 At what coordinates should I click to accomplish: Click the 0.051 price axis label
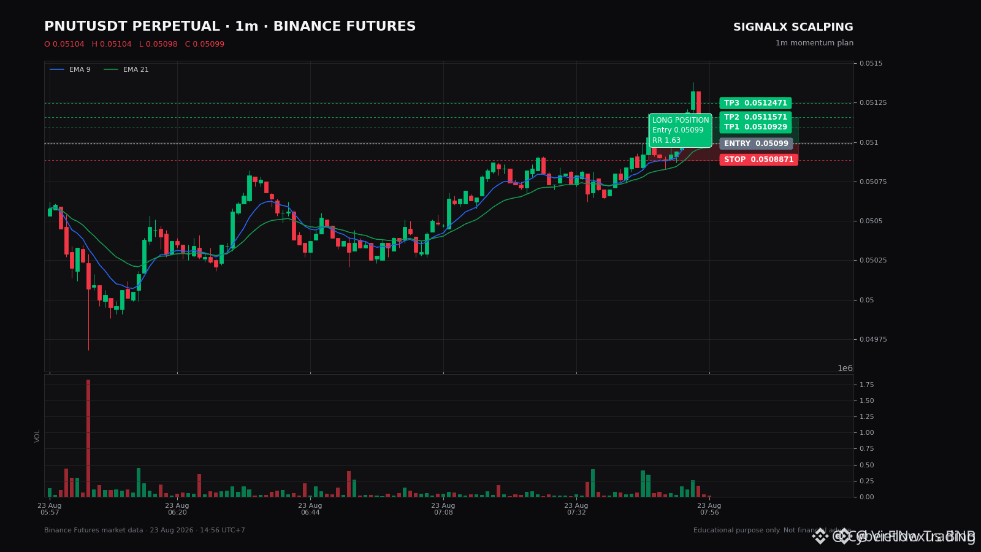point(869,142)
